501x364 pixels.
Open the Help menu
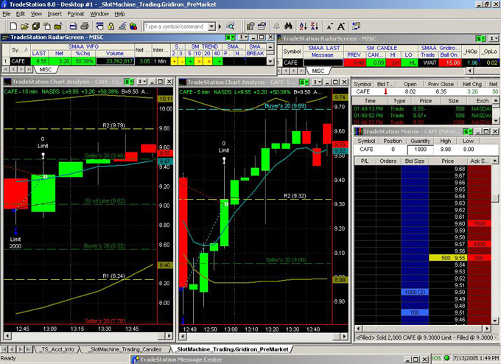[120, 14]
